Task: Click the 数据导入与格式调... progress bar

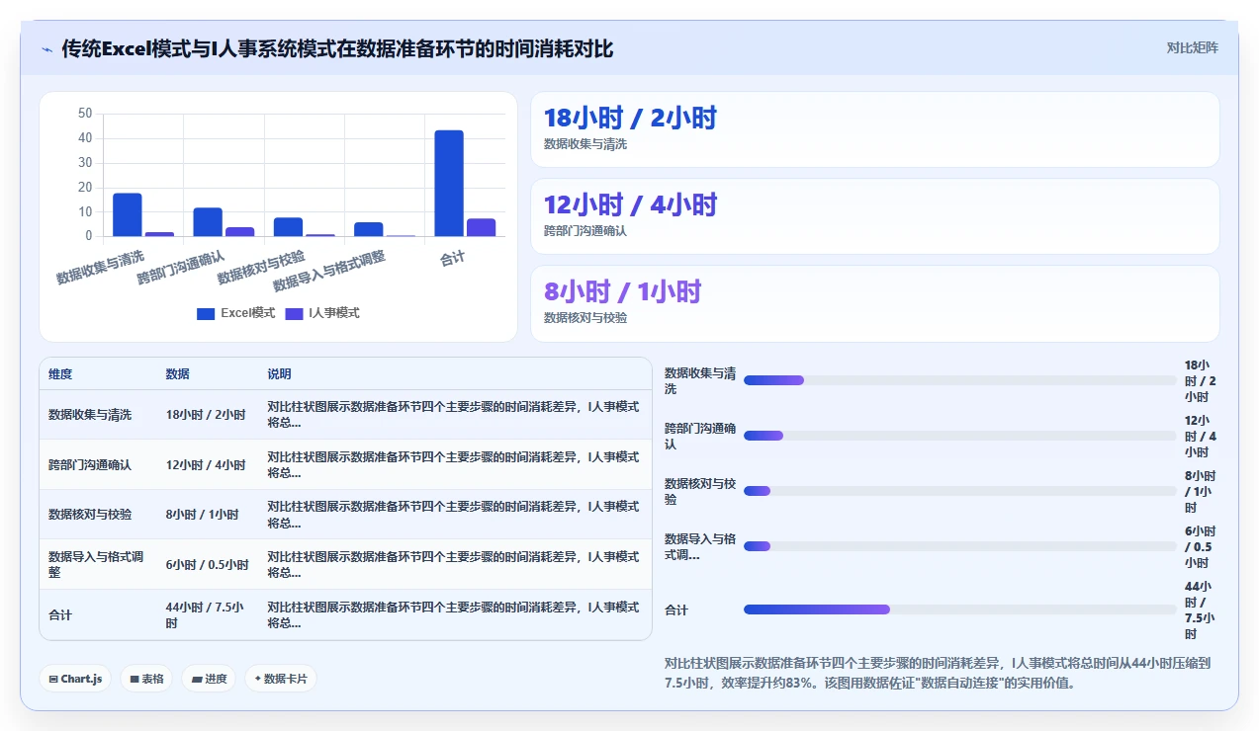Action: [x=959, y=546]
